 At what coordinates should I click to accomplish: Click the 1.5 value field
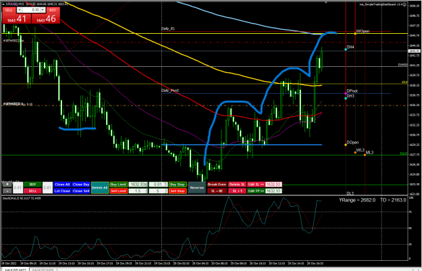(x=138, y=191)
